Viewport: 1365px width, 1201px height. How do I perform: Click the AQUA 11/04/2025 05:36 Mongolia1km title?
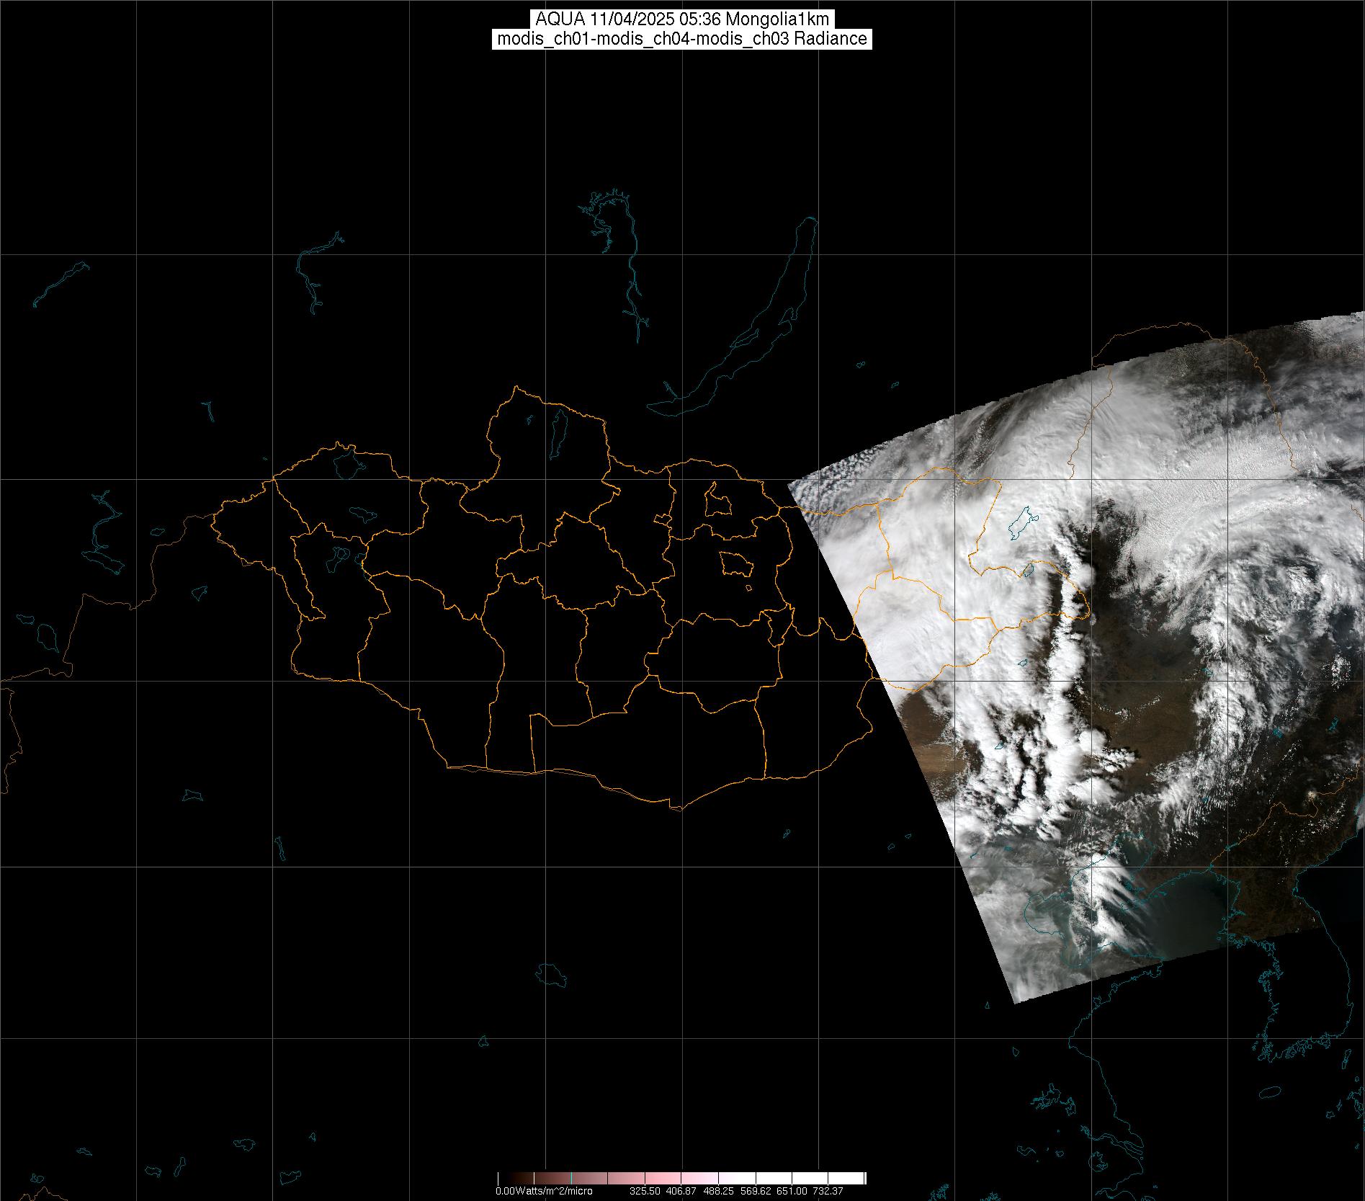[x=682, y=19]
